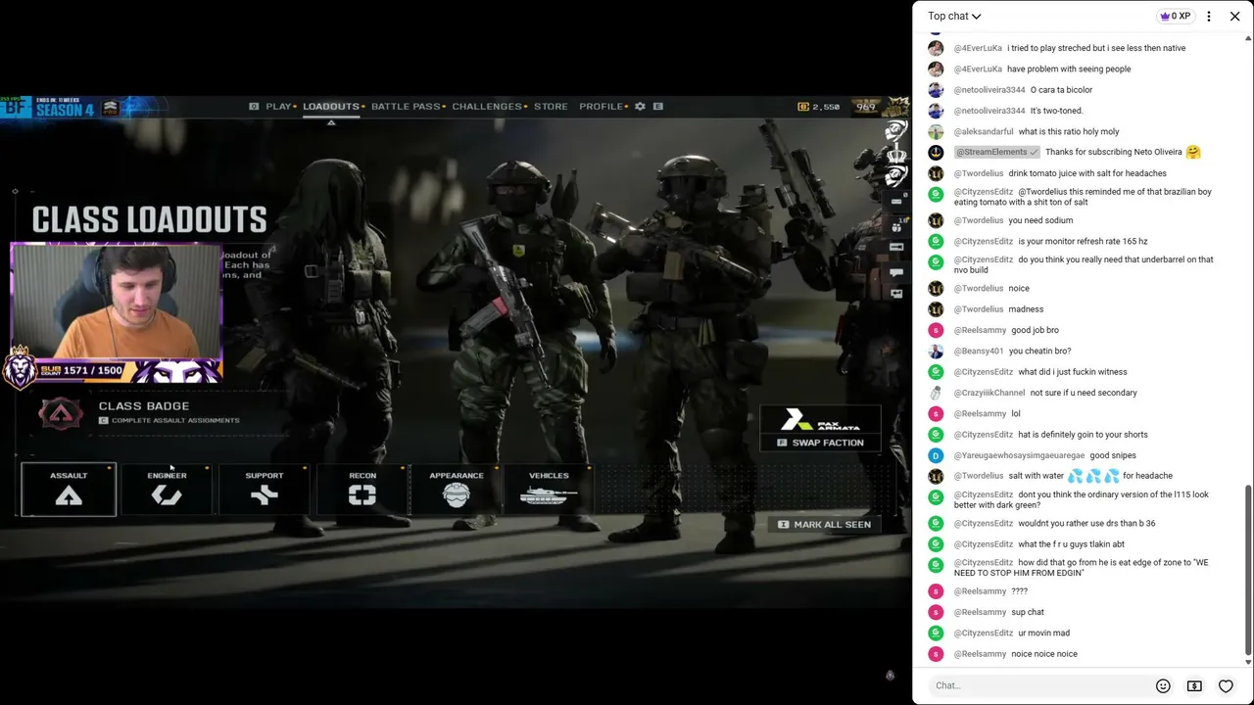Open the Store tab

(551, 106)
